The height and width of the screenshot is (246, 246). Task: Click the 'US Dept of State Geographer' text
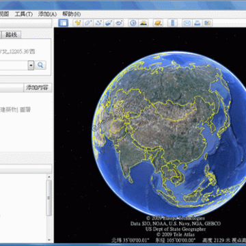tap(176, 229)
